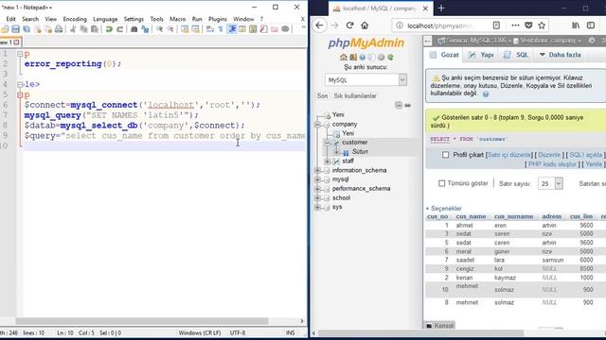Click the Zoom In icon in Notepad++
The height and width of the screenshot is (340, 606).
click(x=159, y=29)
